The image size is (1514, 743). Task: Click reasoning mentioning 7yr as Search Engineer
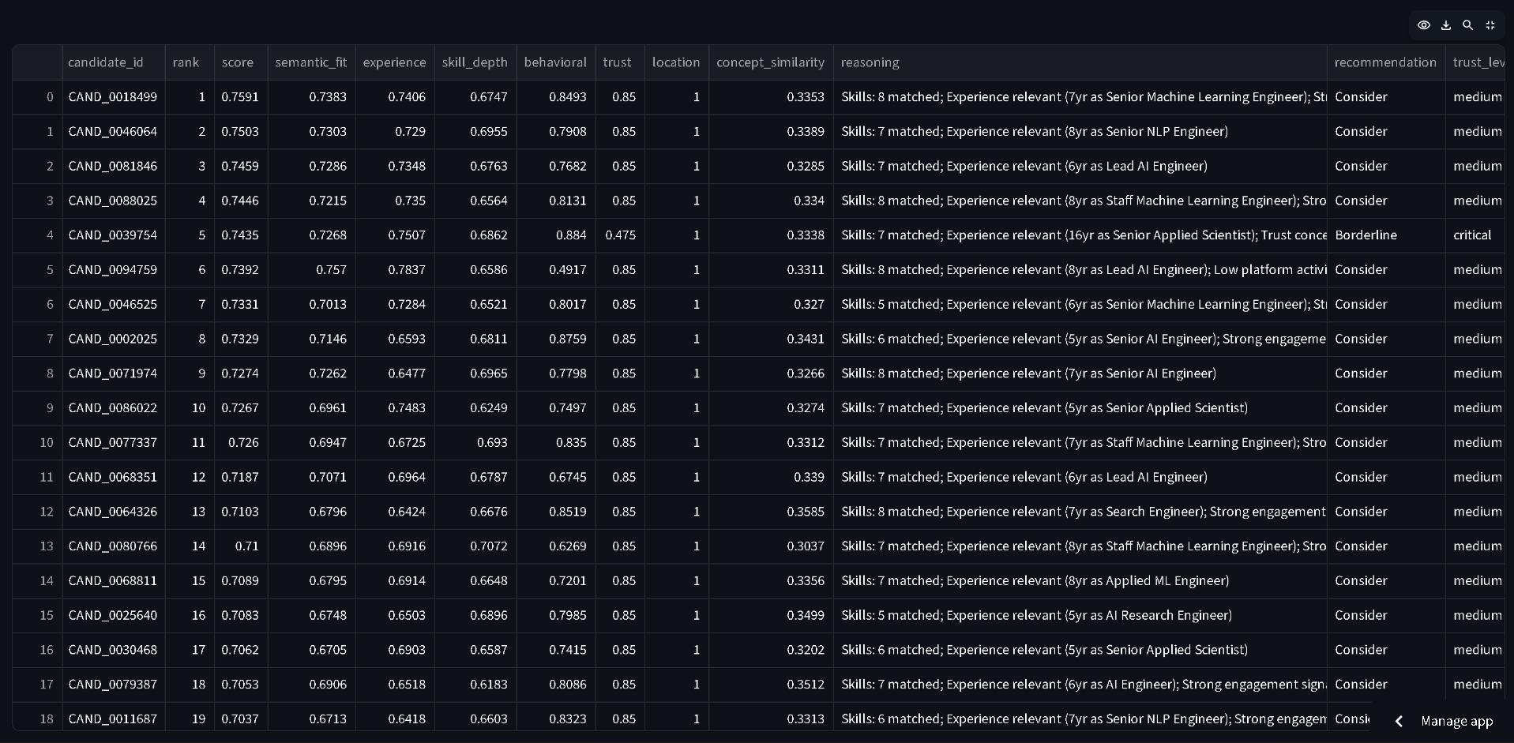[1080, 512]
